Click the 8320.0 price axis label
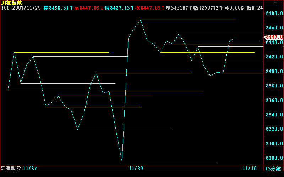 pyautogui.click(x=274, y=129)
